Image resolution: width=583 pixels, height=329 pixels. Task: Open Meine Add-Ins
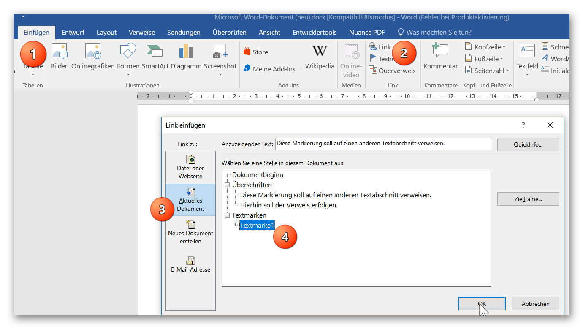[x=269, y=68]
